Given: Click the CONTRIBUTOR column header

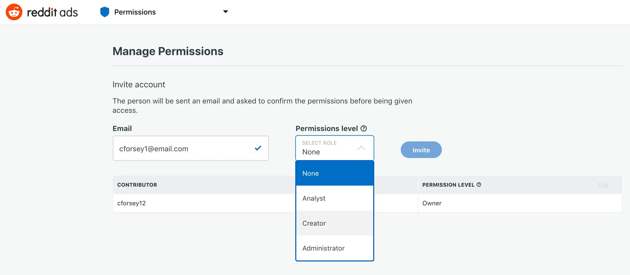Looking at the screenshot, I should pyautogui.click(x=137, y=185).
